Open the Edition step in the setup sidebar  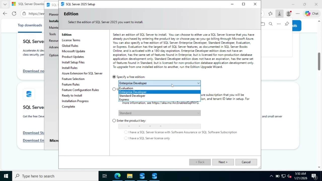coord(67,35)
